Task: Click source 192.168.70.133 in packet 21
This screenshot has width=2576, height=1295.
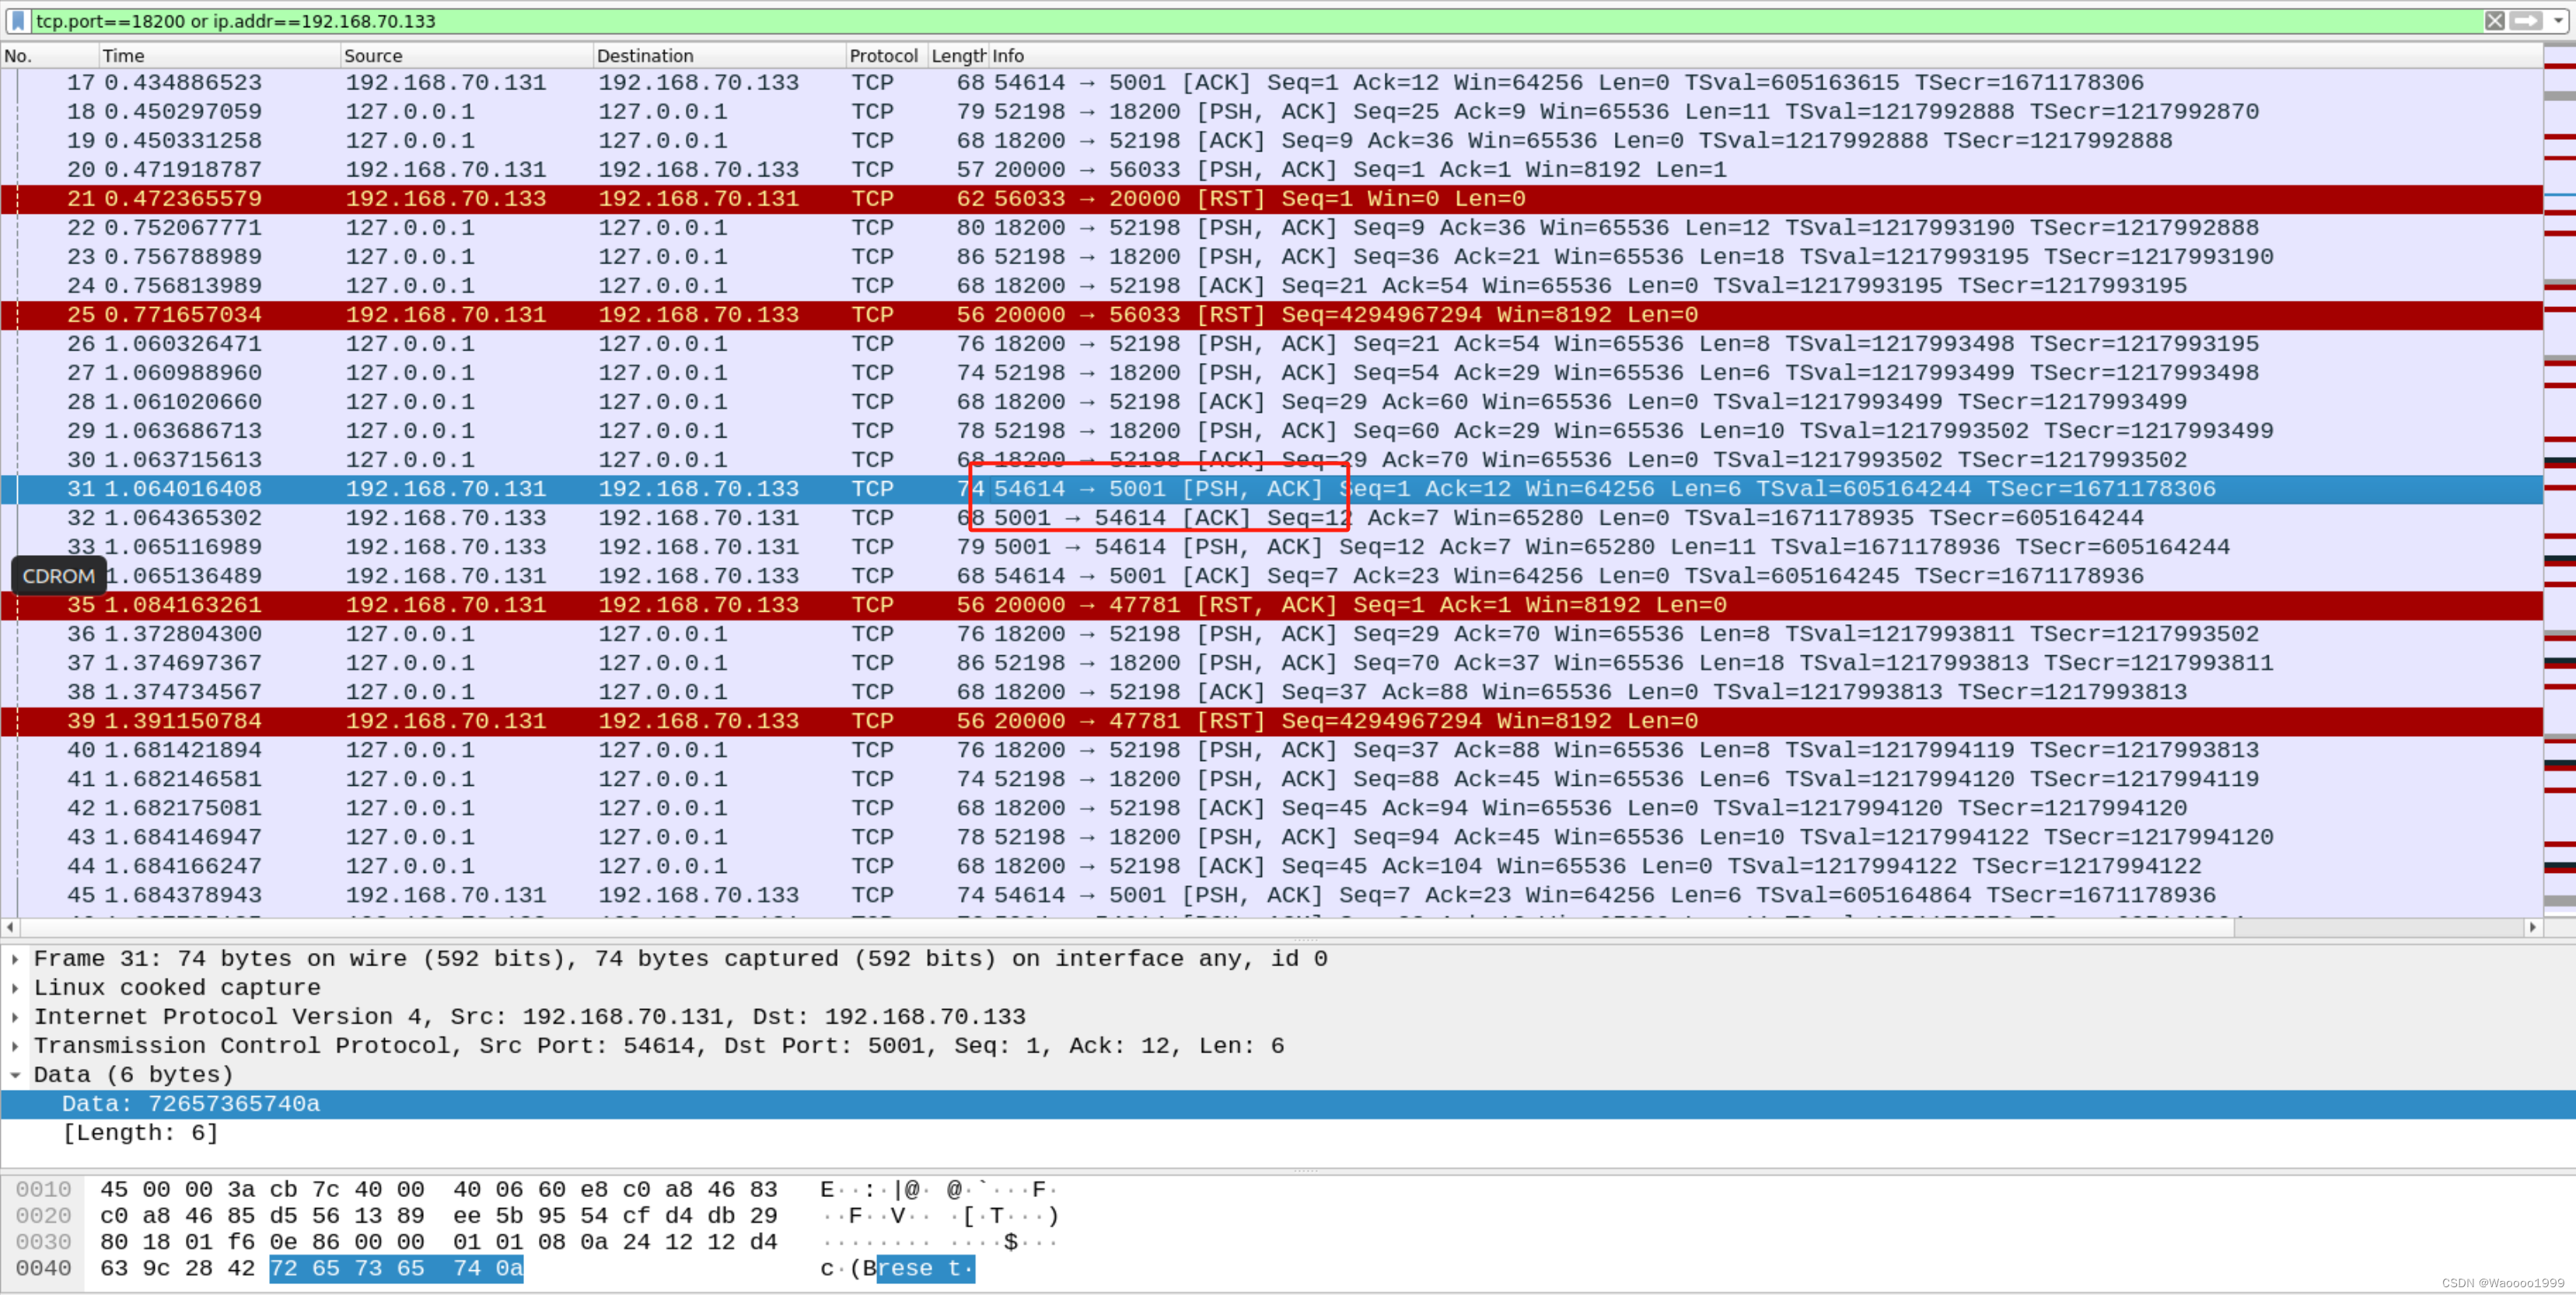Action: pyautogui.click(x=446, y=199)
